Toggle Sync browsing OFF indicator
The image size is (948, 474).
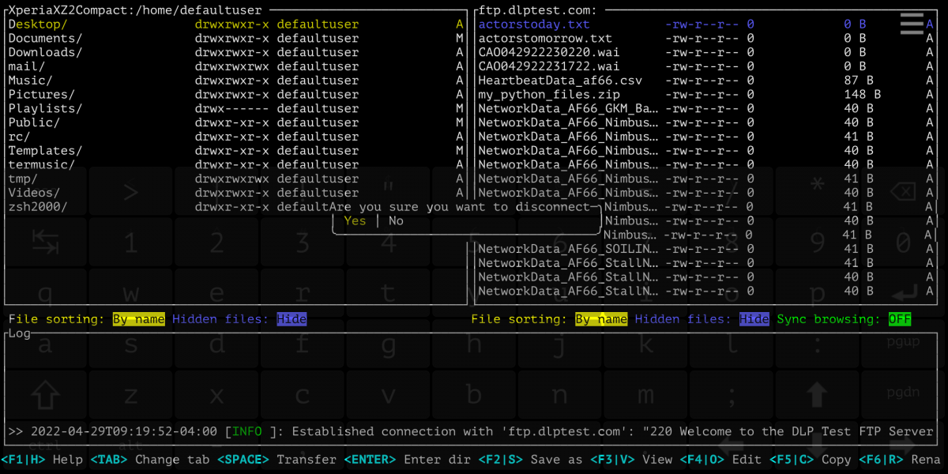point(899,319)
